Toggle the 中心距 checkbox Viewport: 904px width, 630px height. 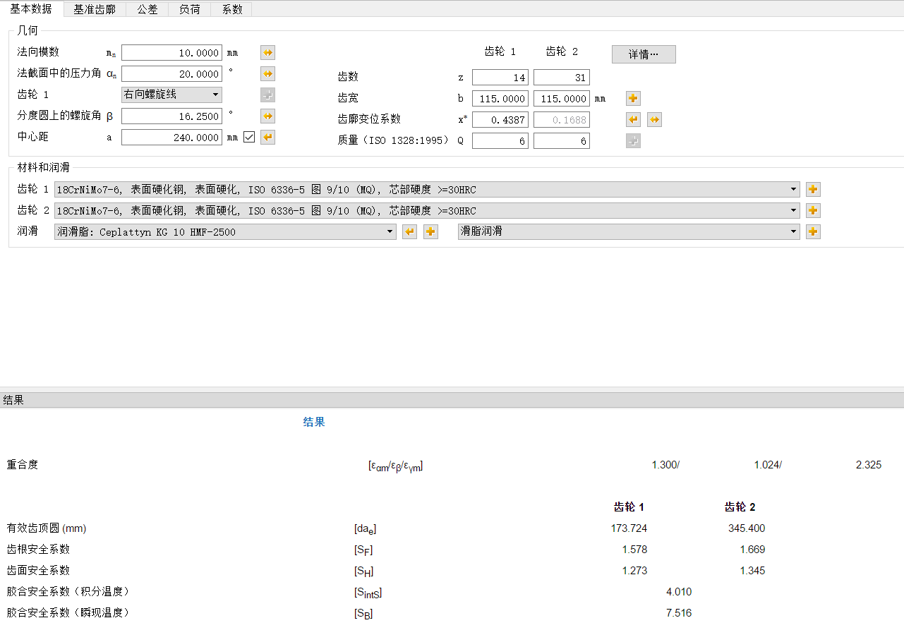(248, 138)
